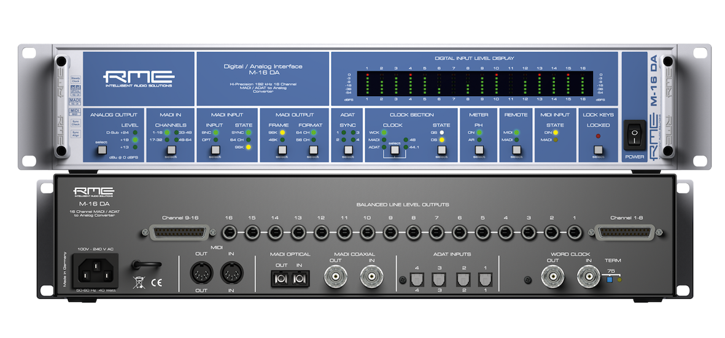Click the ADAT optical badge icon
The width and height of the screenshot is (725, 338).
click(76, 89)
